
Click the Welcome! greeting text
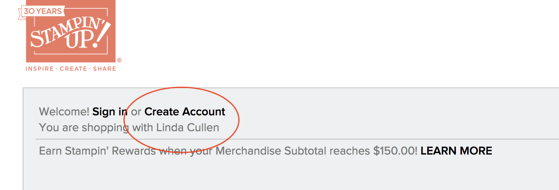click(x=64, y=112)
